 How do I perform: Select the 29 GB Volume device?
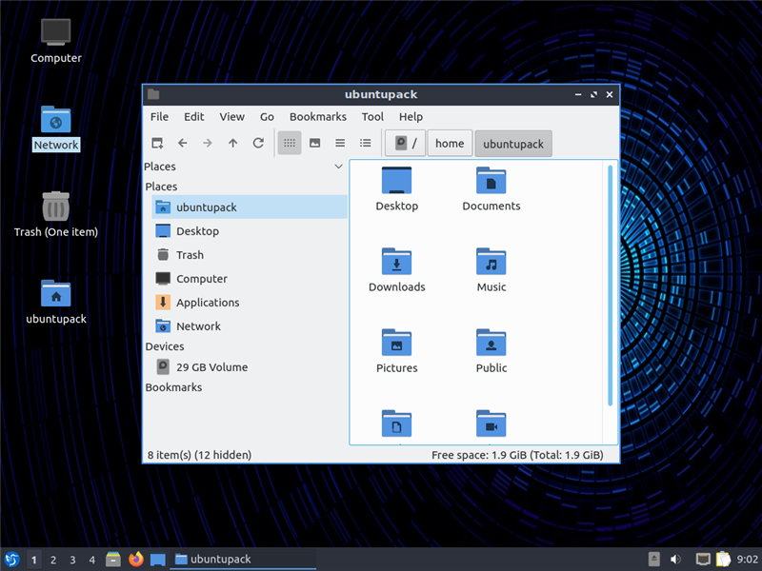tap(250, 367)
